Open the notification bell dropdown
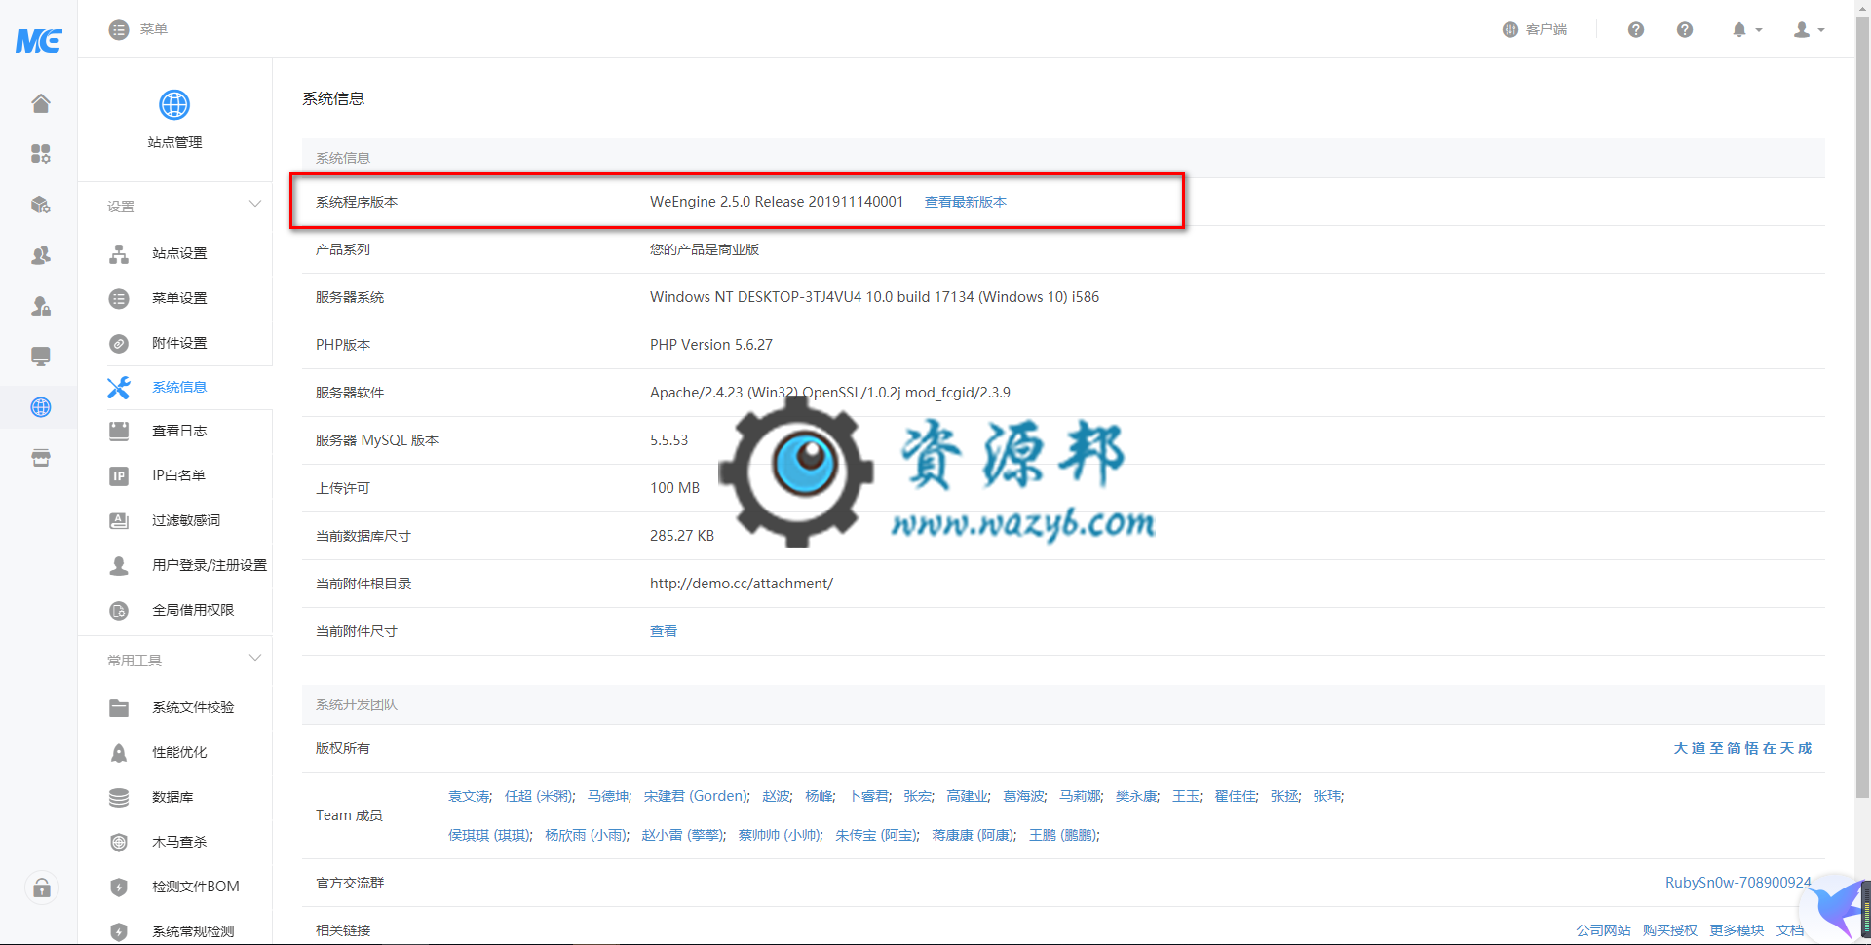The height and width of the screenshot is (945, 1871). tap(1747, 30)
